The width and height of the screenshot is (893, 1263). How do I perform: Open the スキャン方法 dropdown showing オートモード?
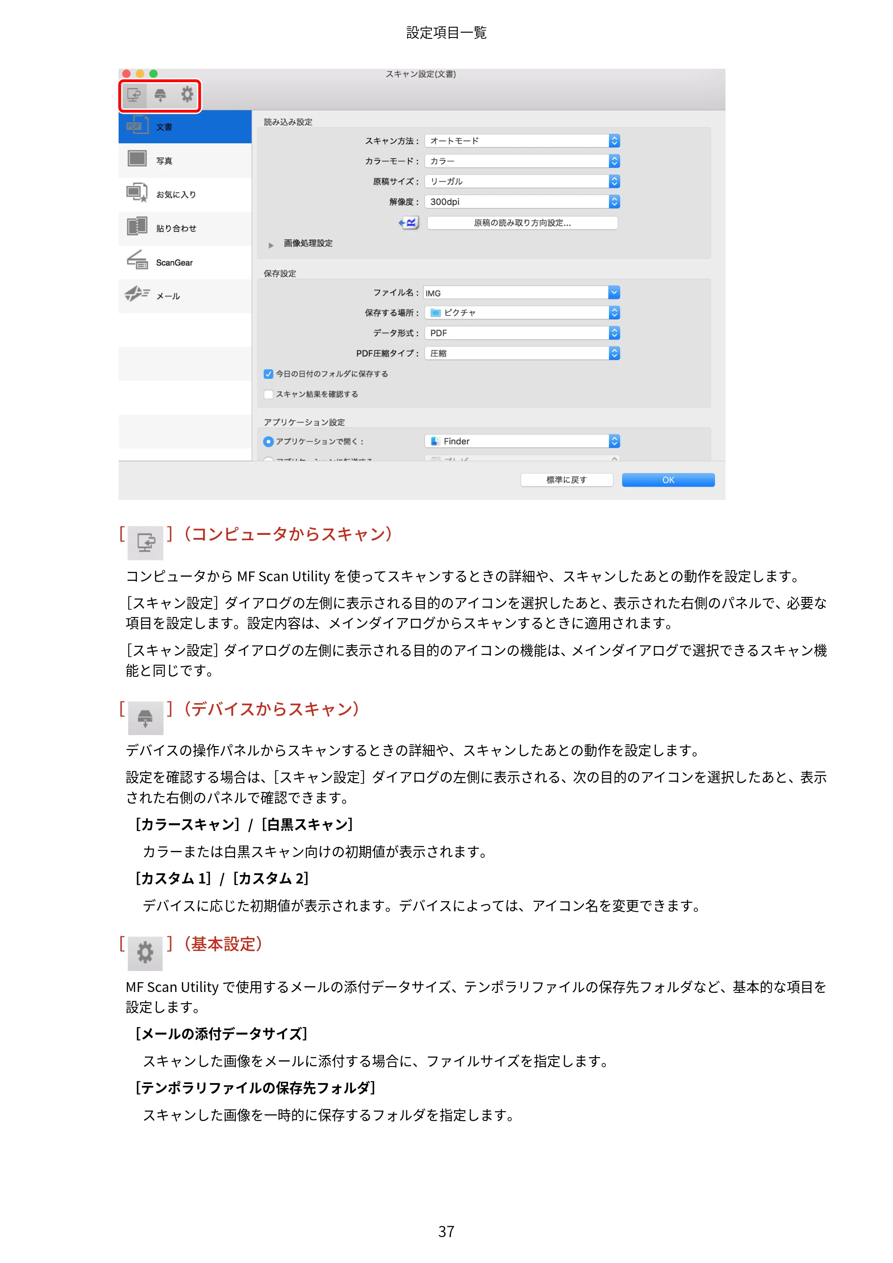[522, 142]
